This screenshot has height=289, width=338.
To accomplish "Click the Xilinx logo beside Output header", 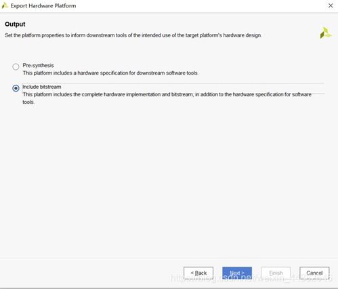I will click(326, 33).
